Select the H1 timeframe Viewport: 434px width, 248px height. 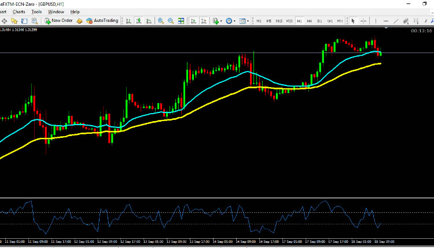300,21
